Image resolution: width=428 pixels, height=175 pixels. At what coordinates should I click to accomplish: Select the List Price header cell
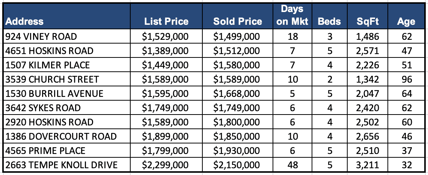[166, 21]
